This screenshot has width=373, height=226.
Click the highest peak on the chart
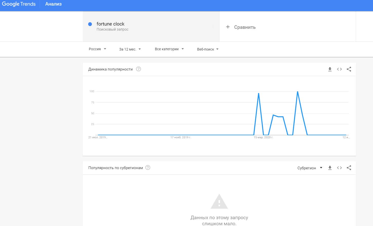[298, 92]
